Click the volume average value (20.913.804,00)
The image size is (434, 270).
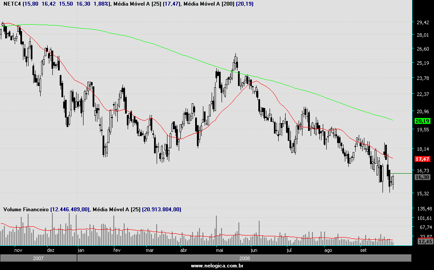click(162, 210)
